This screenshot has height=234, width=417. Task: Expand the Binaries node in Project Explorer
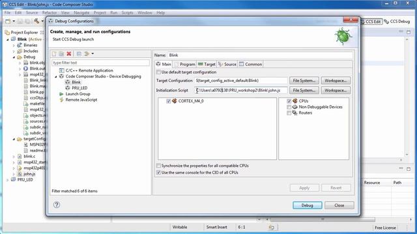pyautogui.click(x=14, y=45)
